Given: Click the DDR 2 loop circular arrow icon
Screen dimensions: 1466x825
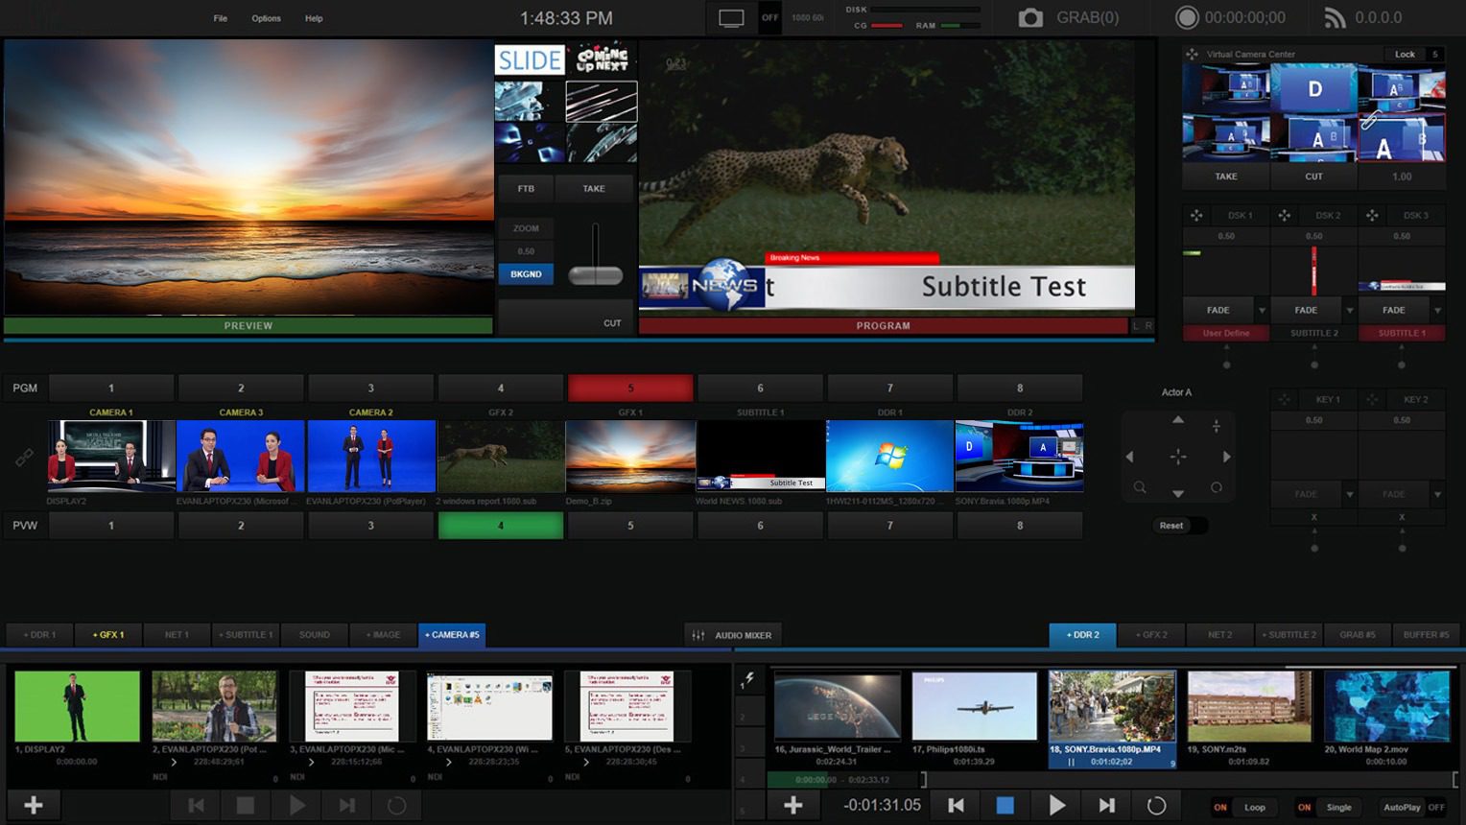Looking at the screenshot, I should [1157, 805].
